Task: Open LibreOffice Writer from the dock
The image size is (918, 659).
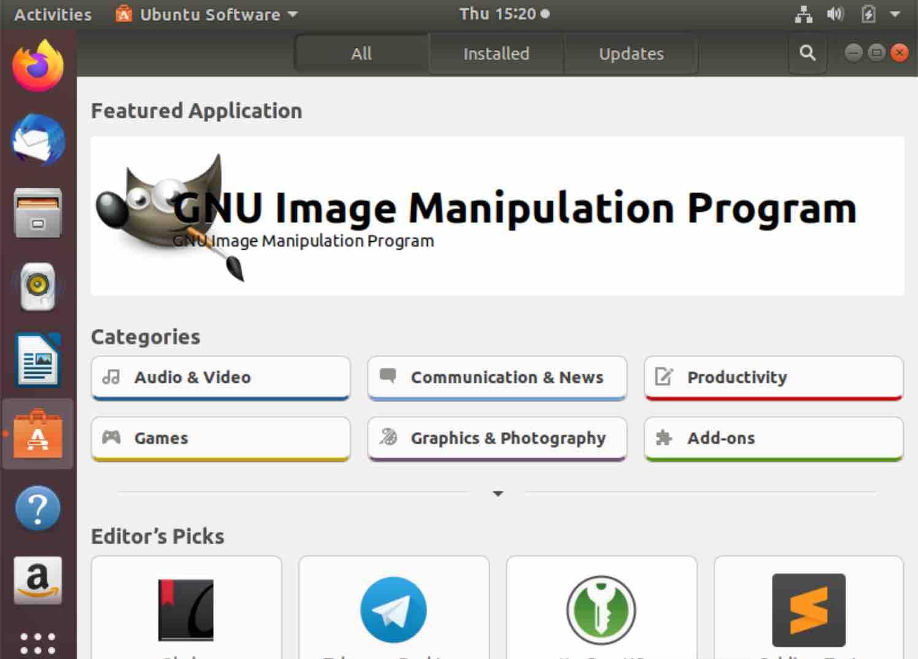Action: (x=38, y=360)
